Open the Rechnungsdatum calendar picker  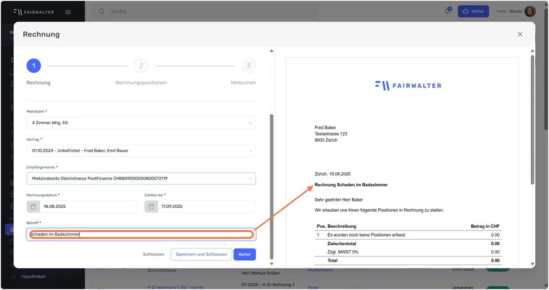coord(33,206)
